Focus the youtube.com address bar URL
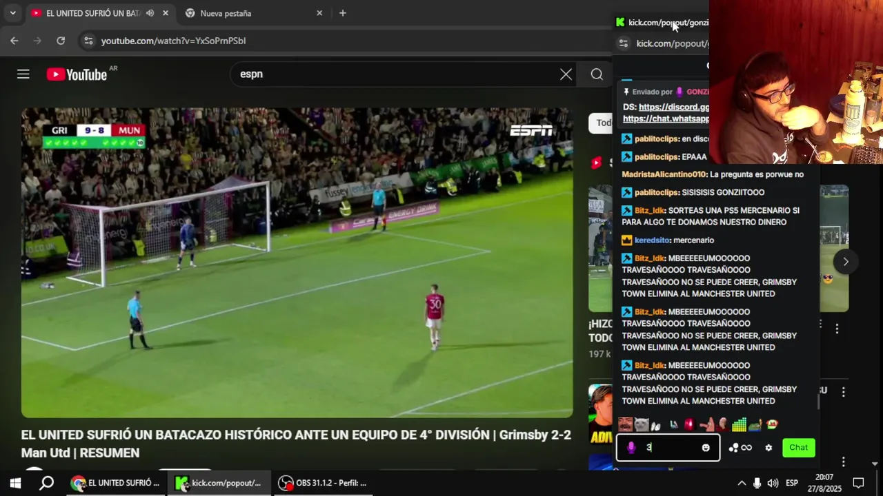The image size is (883, 496). pyautogui.click(x=173, y=41)
